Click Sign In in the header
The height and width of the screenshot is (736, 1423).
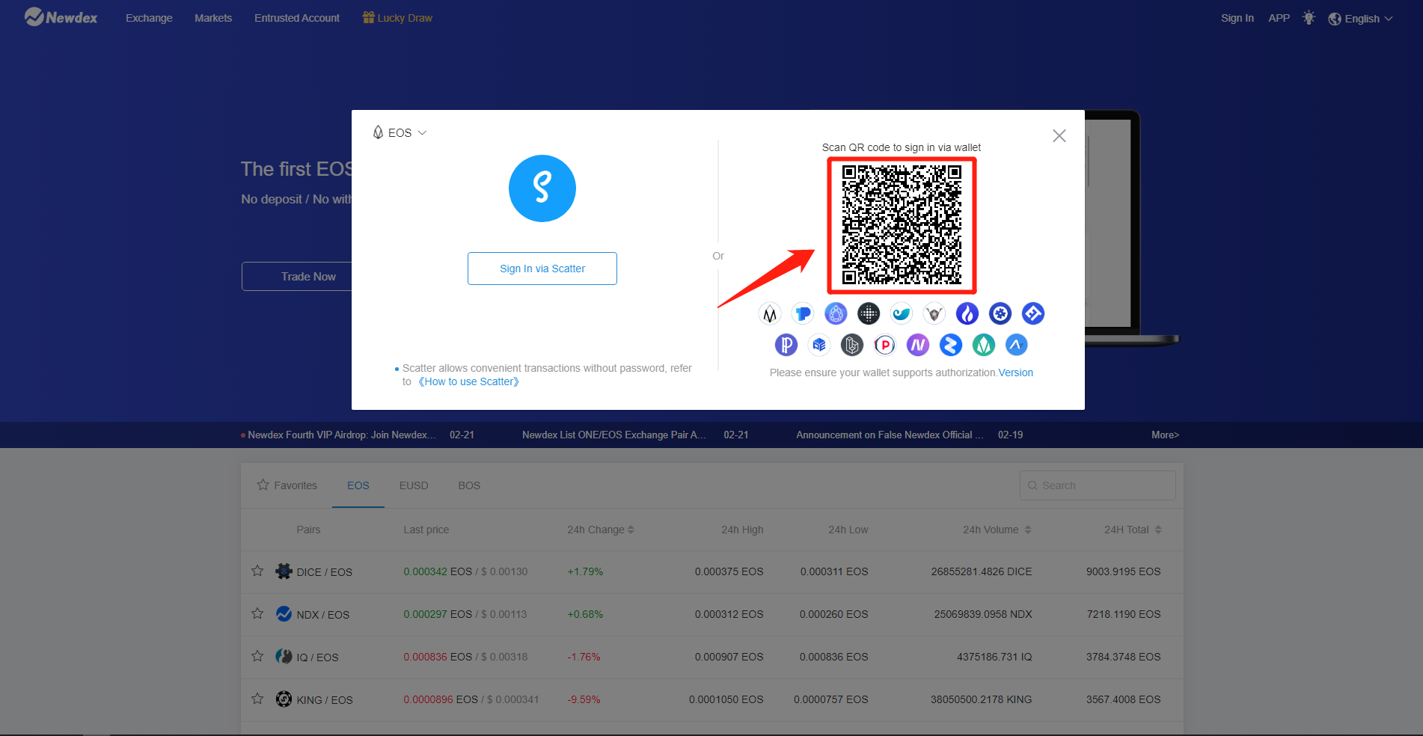pos(1237,18)
